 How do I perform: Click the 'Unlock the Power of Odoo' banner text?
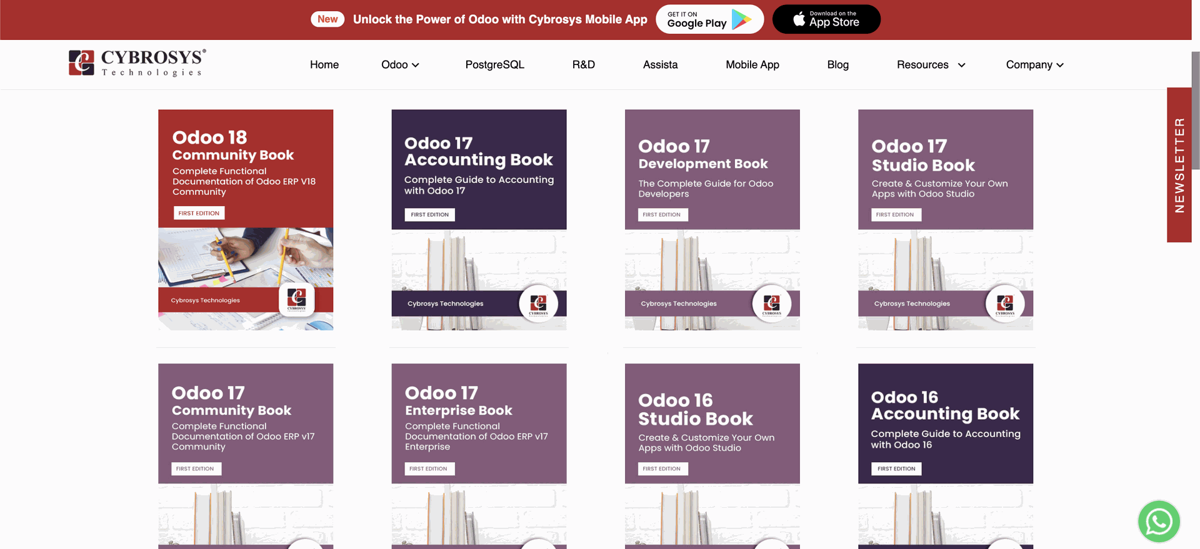500,19
